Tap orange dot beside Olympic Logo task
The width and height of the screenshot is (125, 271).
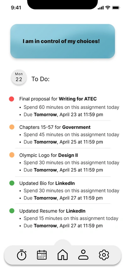tap(12, 155)
